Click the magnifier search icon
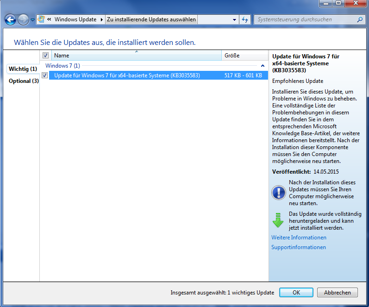Screen dimensions: 369x307 [x=360, y=19]
